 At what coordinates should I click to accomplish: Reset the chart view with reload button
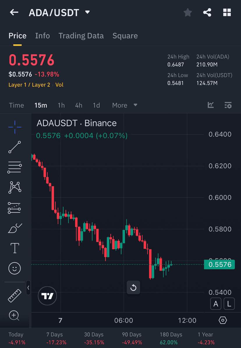133,288
